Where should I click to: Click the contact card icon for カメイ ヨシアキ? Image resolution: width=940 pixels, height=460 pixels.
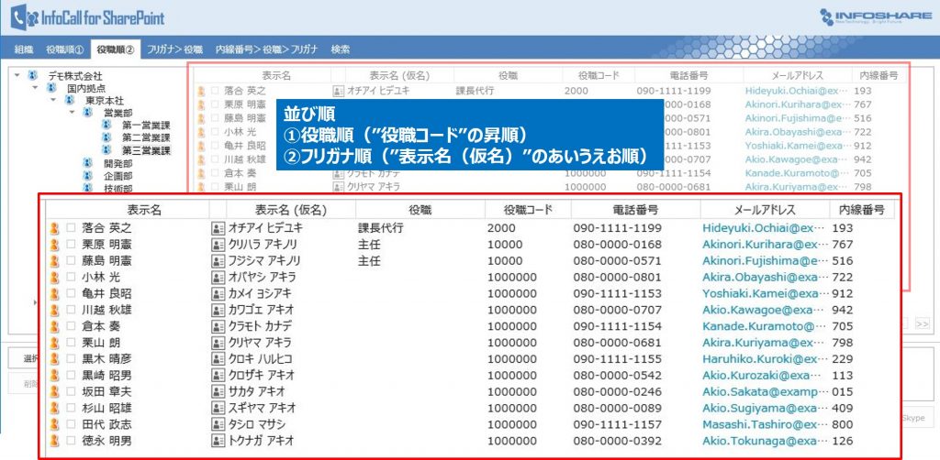[x=218, y=294]
